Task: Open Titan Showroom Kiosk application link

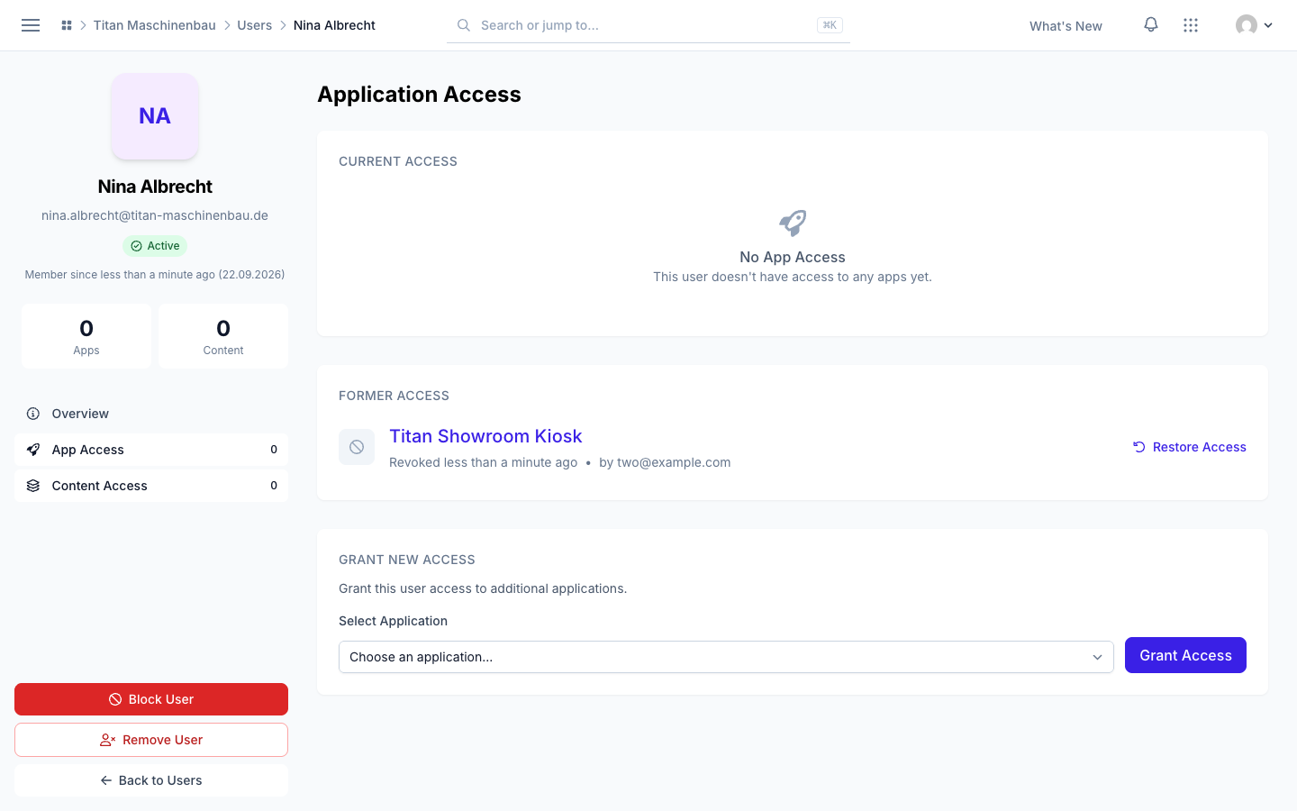Action: (x=485, y=436)
